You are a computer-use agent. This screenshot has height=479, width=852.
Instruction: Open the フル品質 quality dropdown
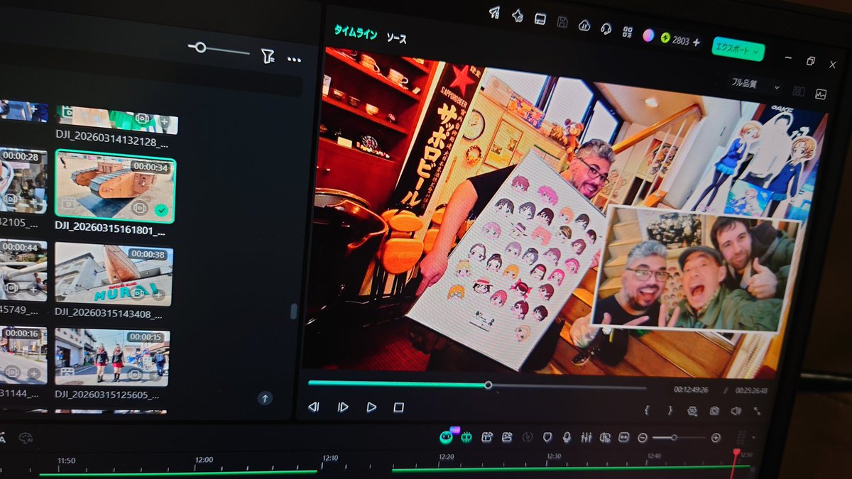point(755,84)
